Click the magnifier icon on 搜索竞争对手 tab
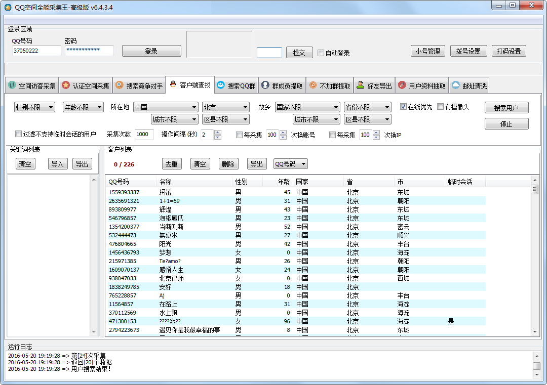547x385 pixels. pyautogui.click(x=120, y=85)
